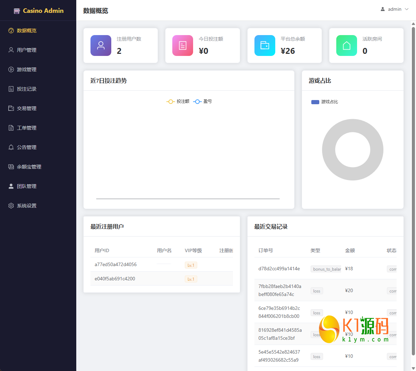Click user ID a77ed50a472d4056
416x371 pixels.
click(x=115, y=264)
